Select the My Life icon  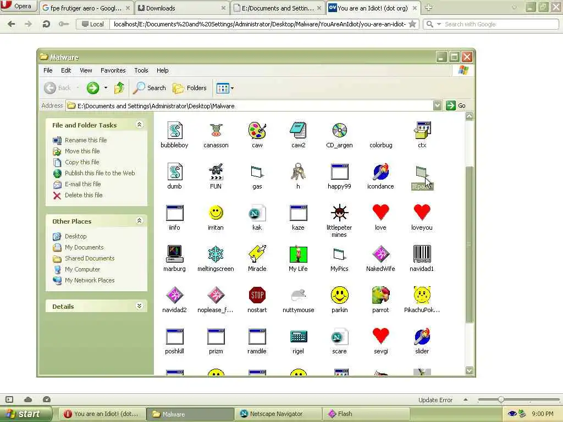[x=298, y=254]
